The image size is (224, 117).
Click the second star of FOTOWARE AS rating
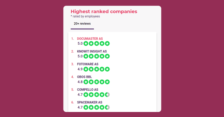[91, 69]
